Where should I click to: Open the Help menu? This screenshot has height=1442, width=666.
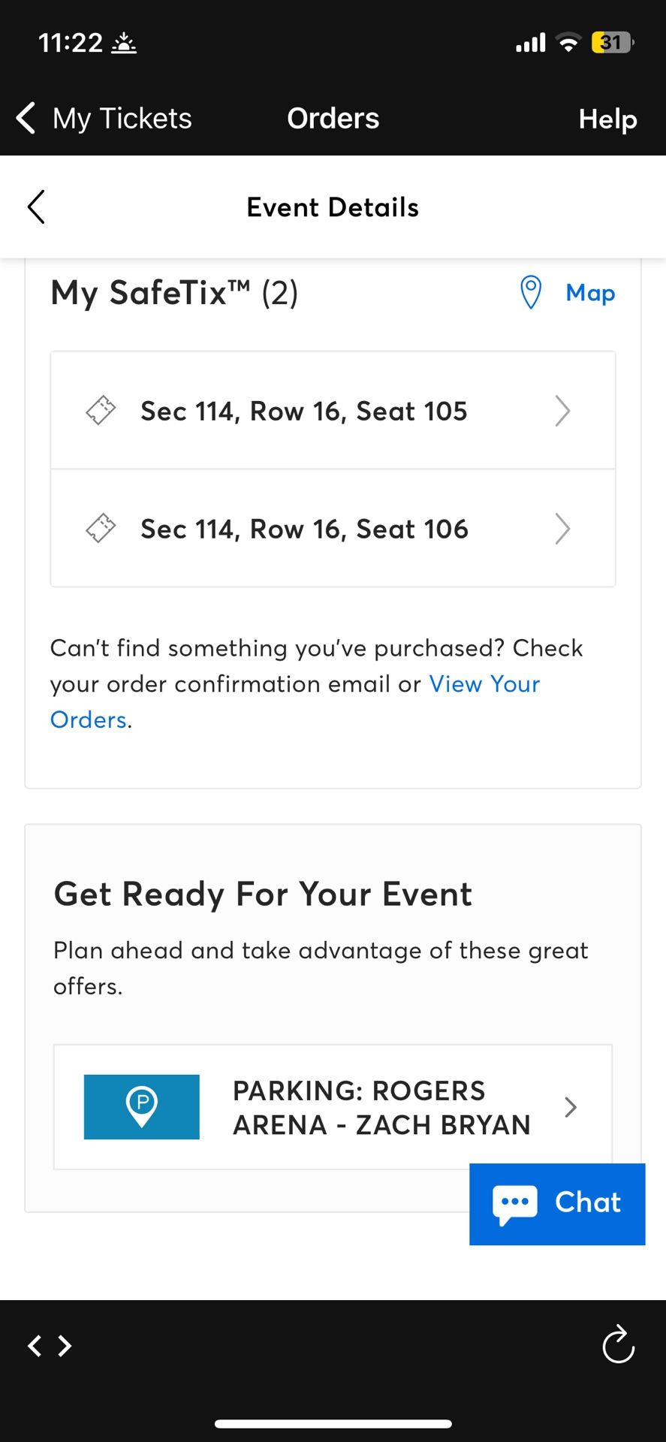click(x=607, y=119)
